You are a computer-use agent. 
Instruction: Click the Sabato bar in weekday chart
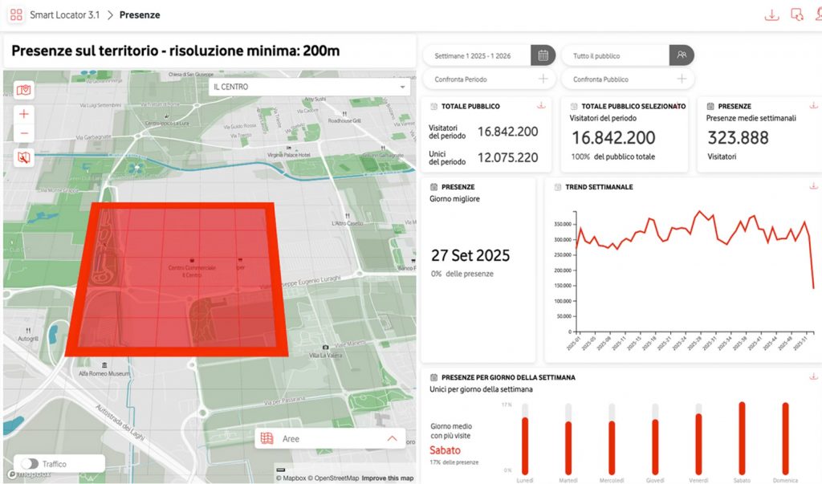(x=742, y=438)
